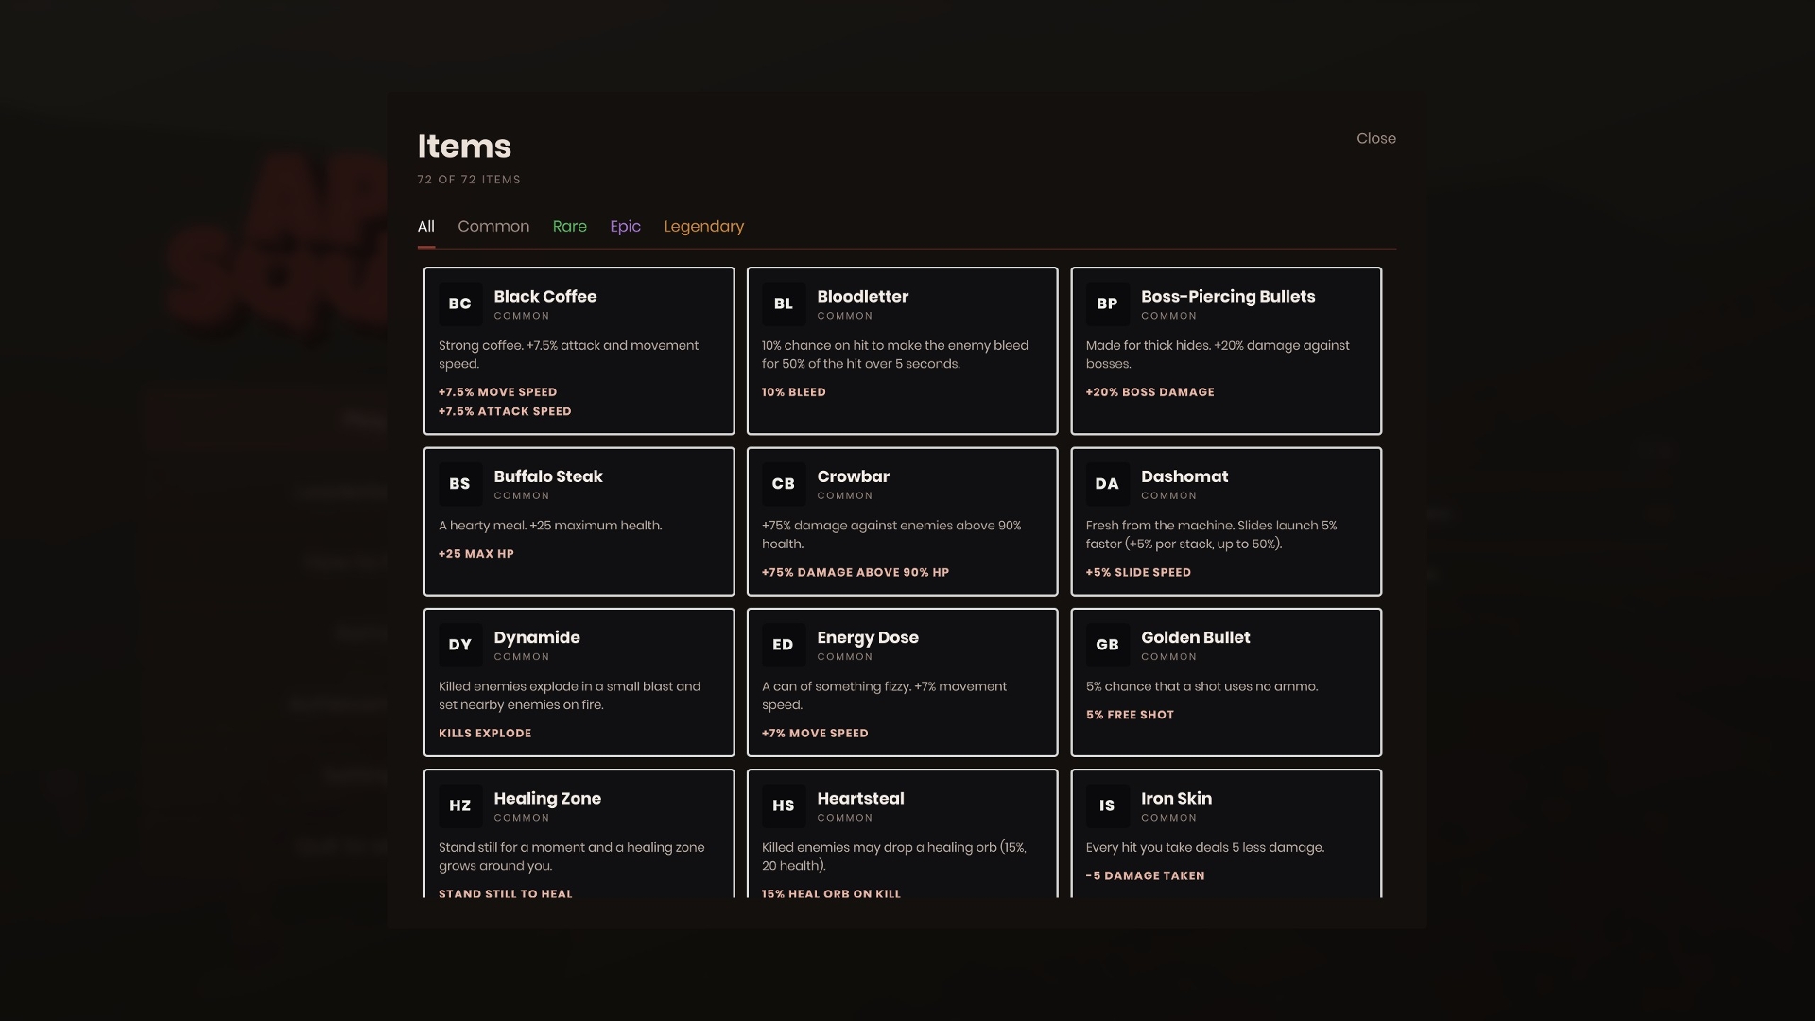The width and height of the screenshot is (1815, 1021).
Task: Pick the GB Golden Bullet icon
Action: 1107,645
